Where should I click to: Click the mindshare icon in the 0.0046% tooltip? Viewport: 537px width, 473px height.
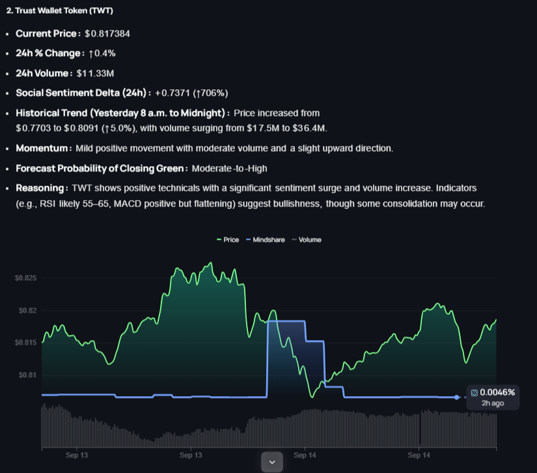pos(475,393)
